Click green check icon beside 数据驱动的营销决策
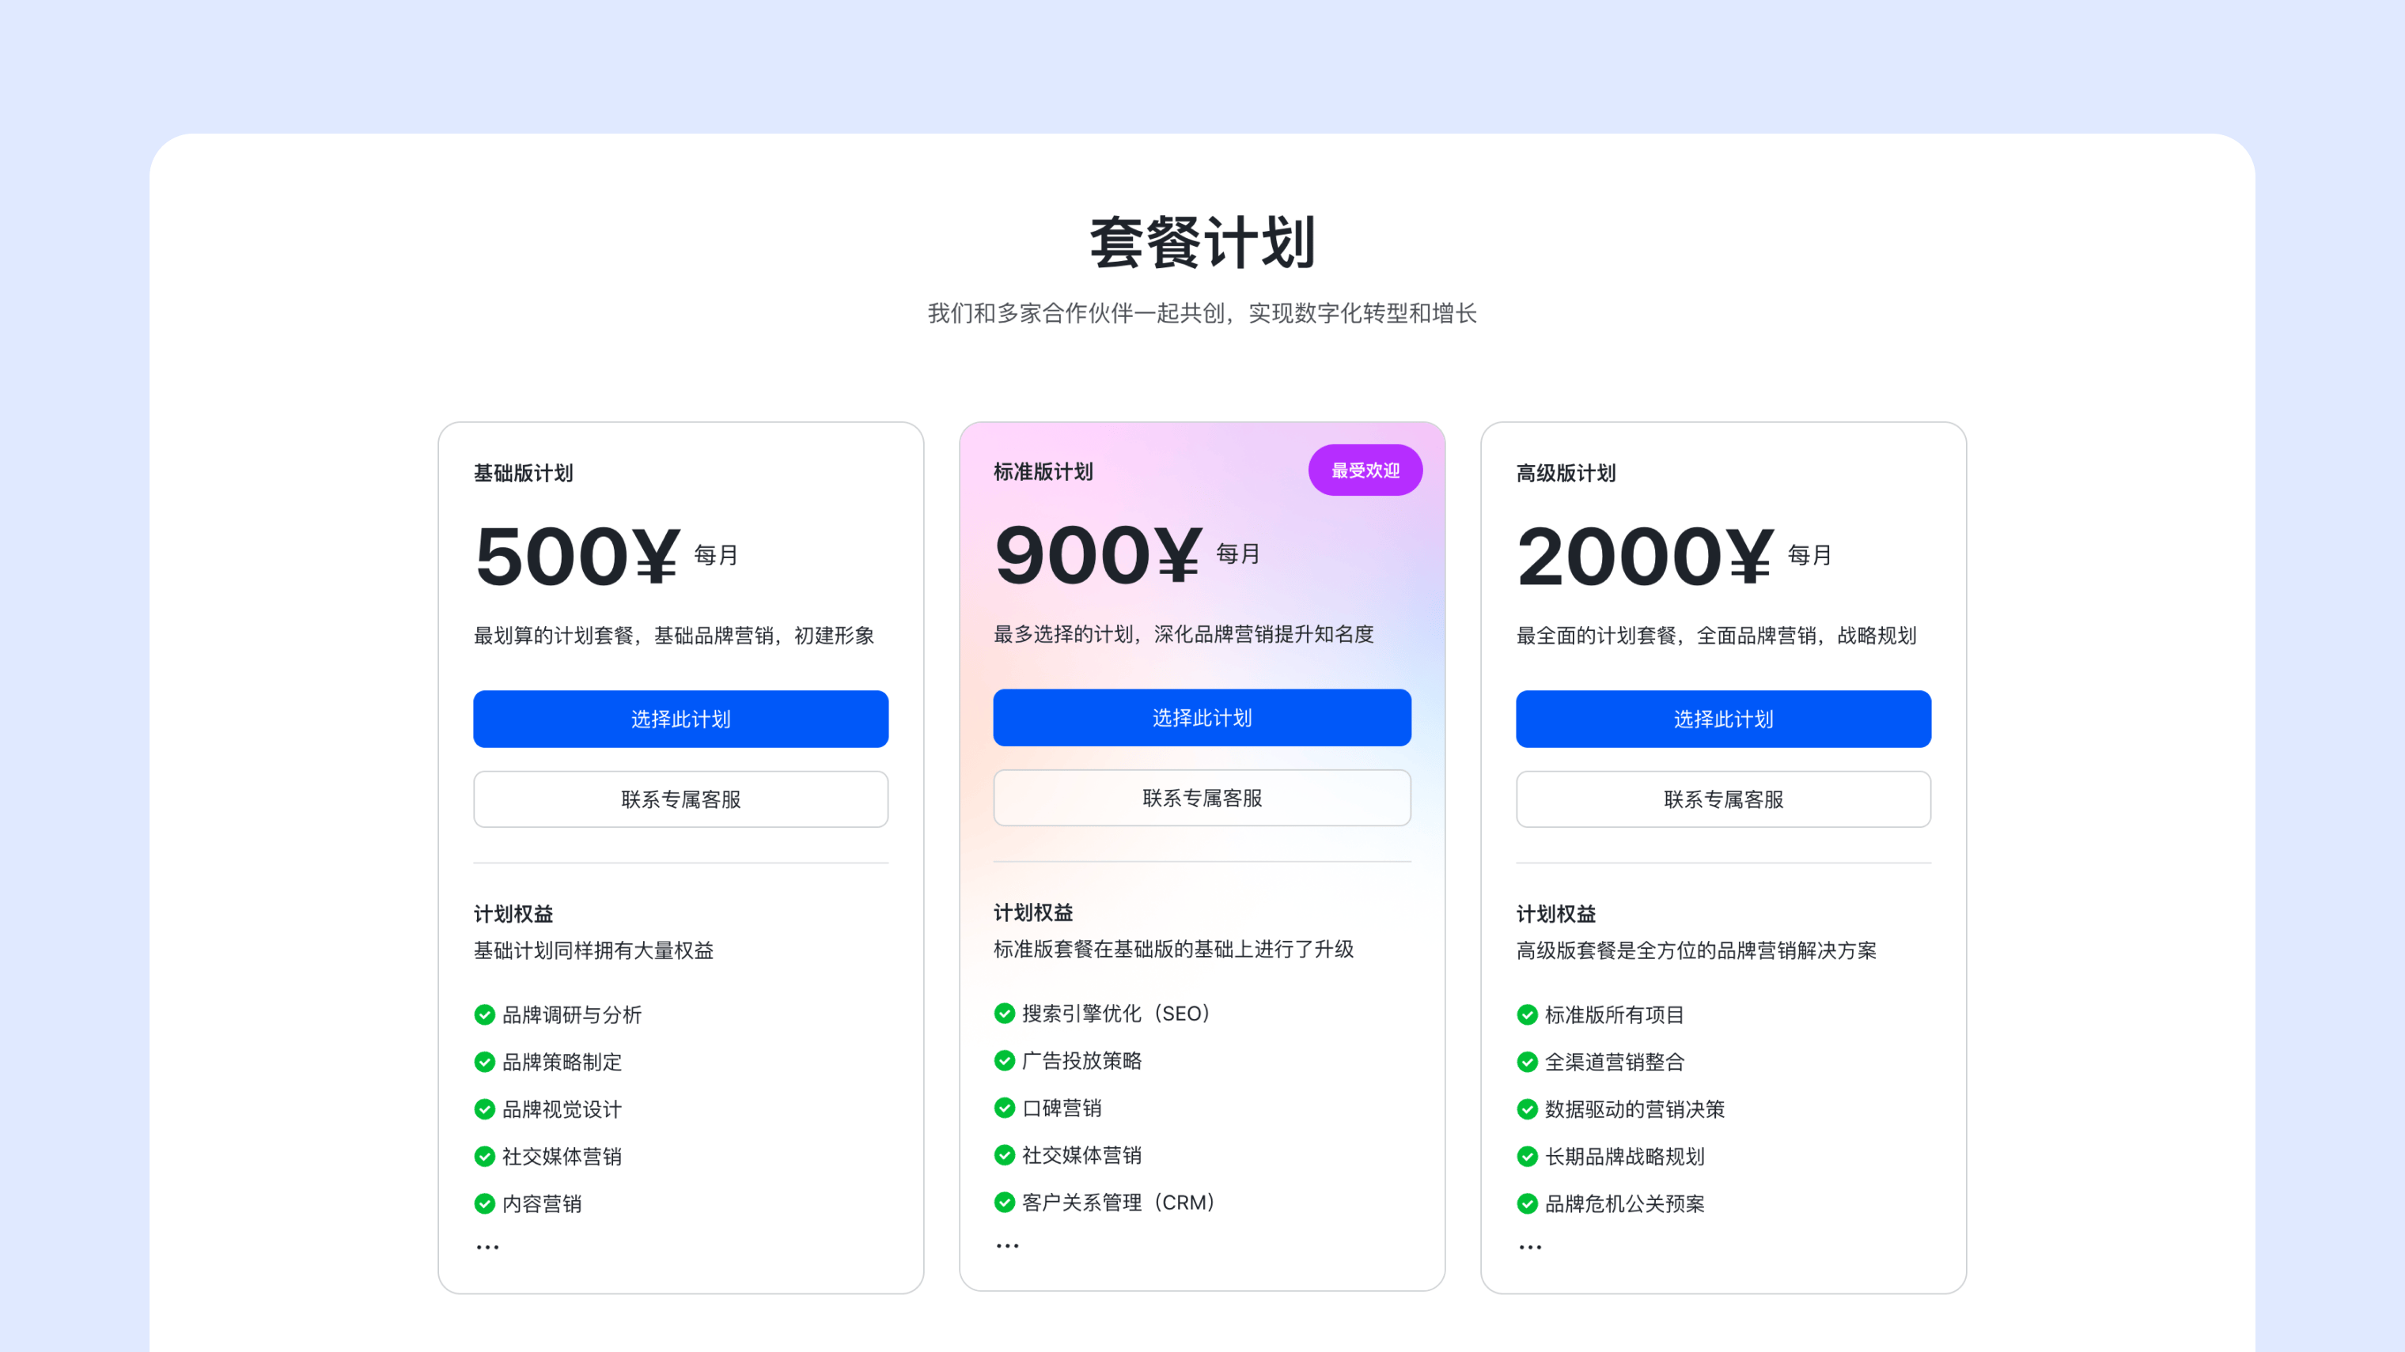Image resolution: width=2405 pixels, height=1352 pixels. coord(1528,1109)
